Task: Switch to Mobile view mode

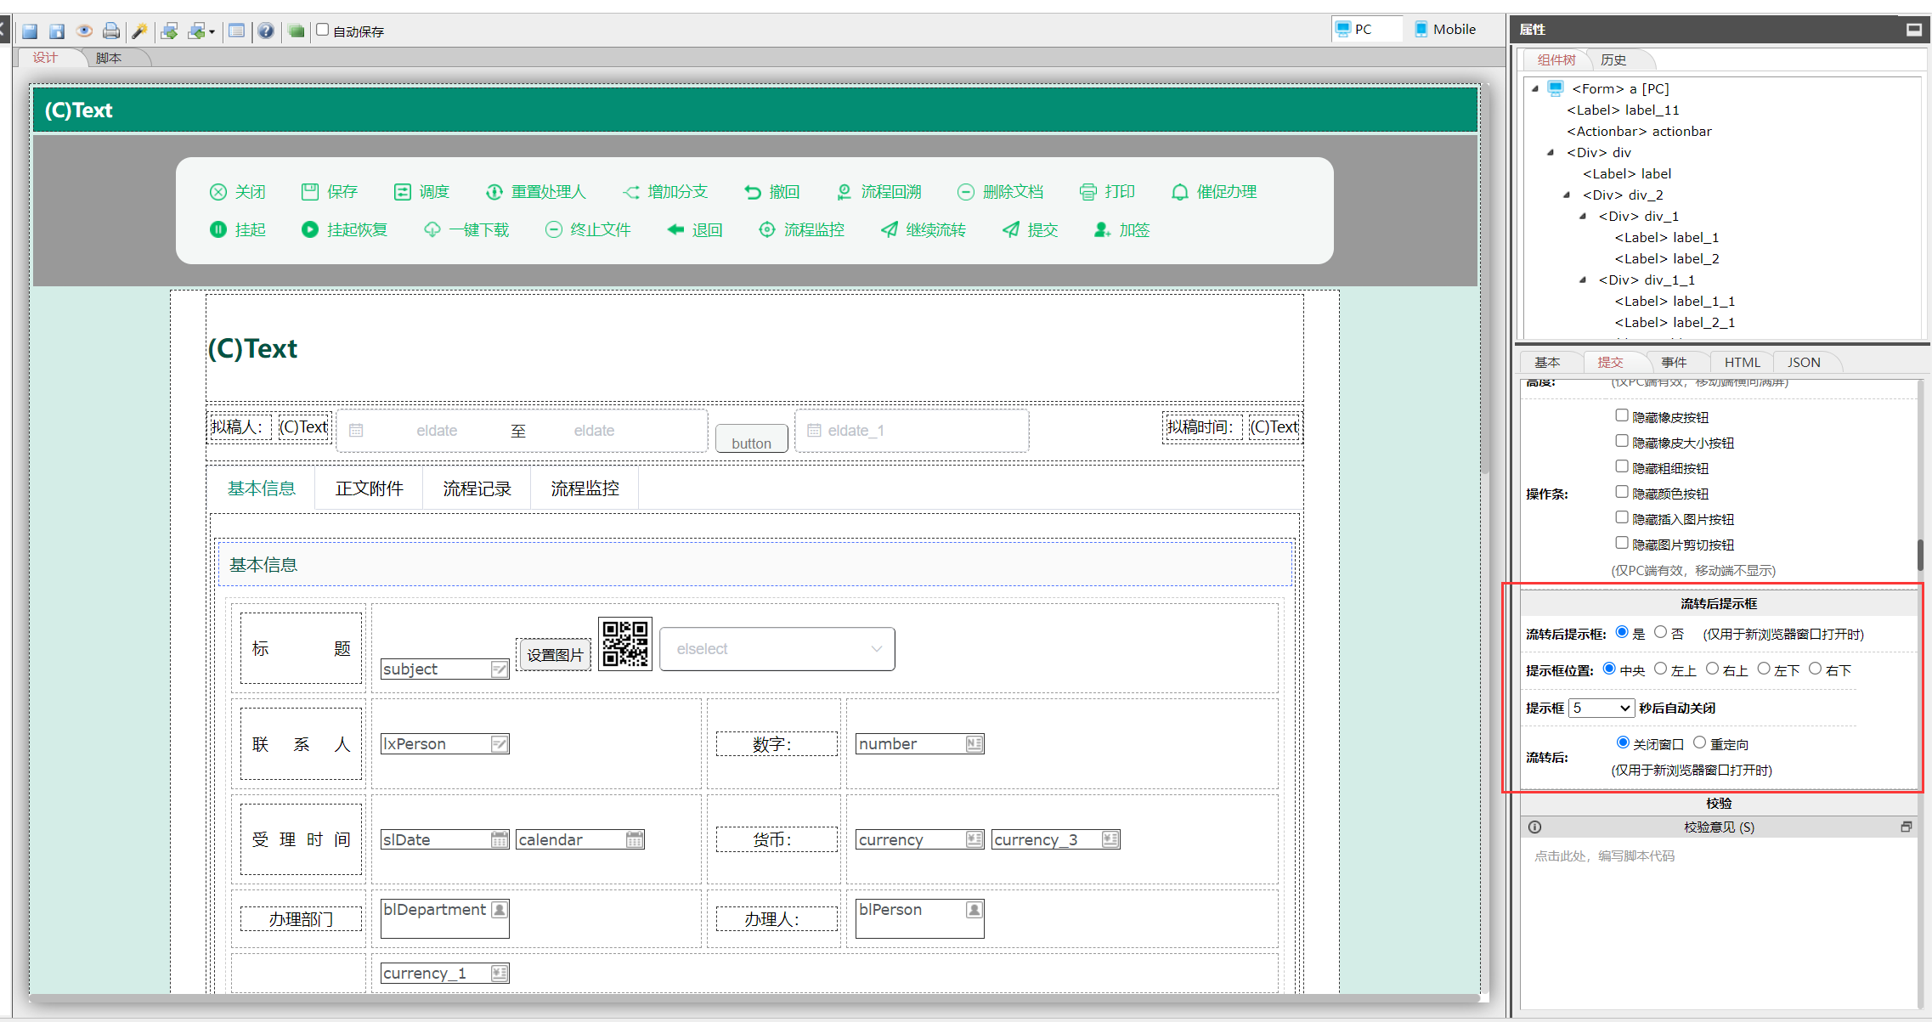Action: click(1445, 29)
